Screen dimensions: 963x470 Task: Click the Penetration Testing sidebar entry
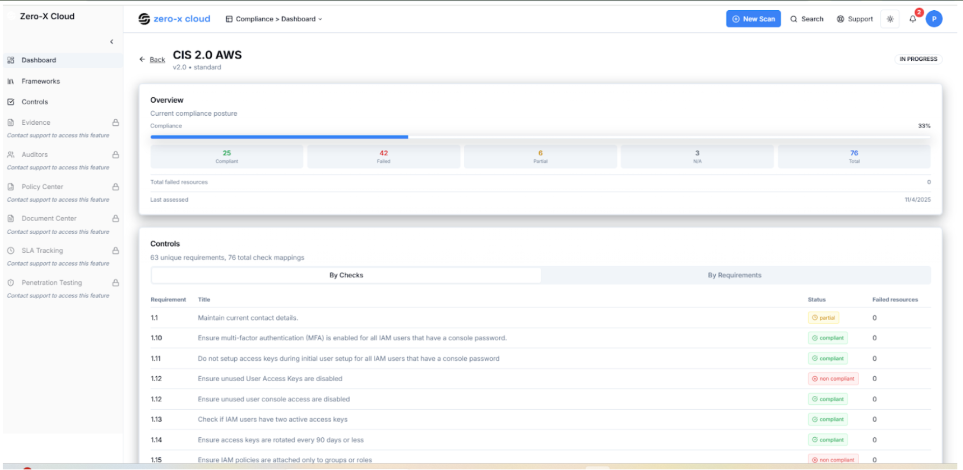click(x=62, y=282)
